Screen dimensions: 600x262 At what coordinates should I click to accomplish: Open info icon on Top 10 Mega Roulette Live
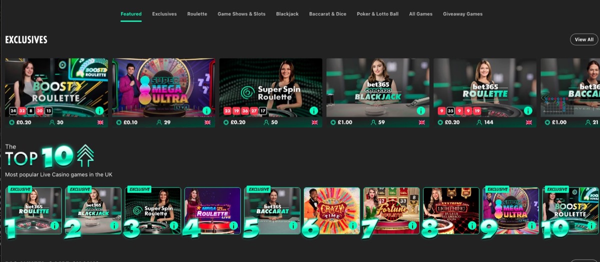[233, 226]
